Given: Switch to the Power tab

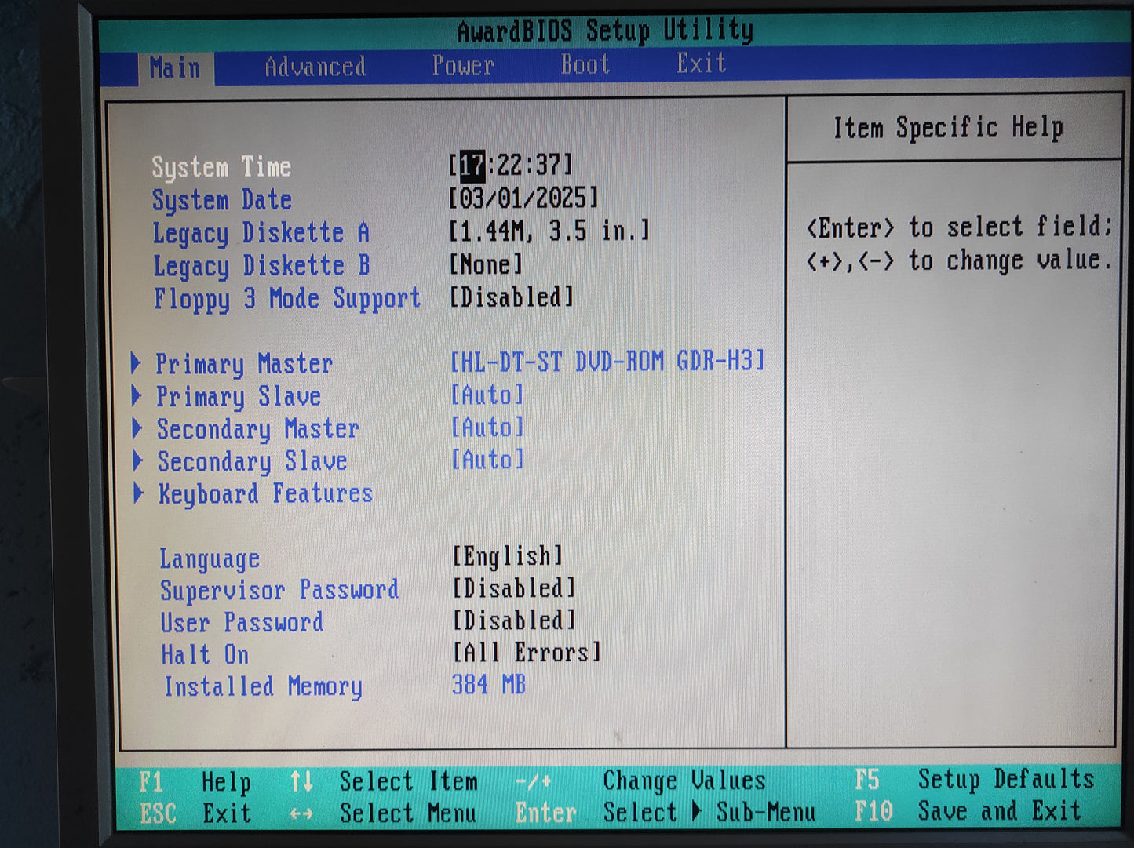Looking at the screenshot, I should click(463, 65).
